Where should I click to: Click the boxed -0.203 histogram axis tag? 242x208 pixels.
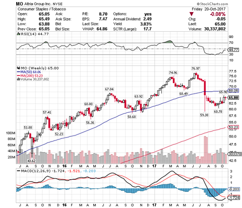(x=233, y=189)
